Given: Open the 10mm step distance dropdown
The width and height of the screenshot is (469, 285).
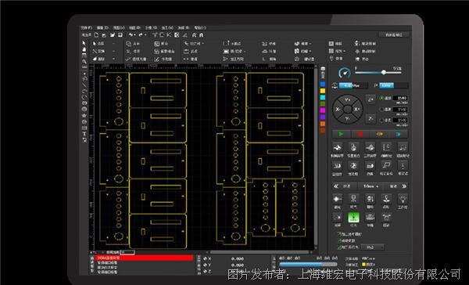Looking at the screenshot, I should click(x=371, y=186).
